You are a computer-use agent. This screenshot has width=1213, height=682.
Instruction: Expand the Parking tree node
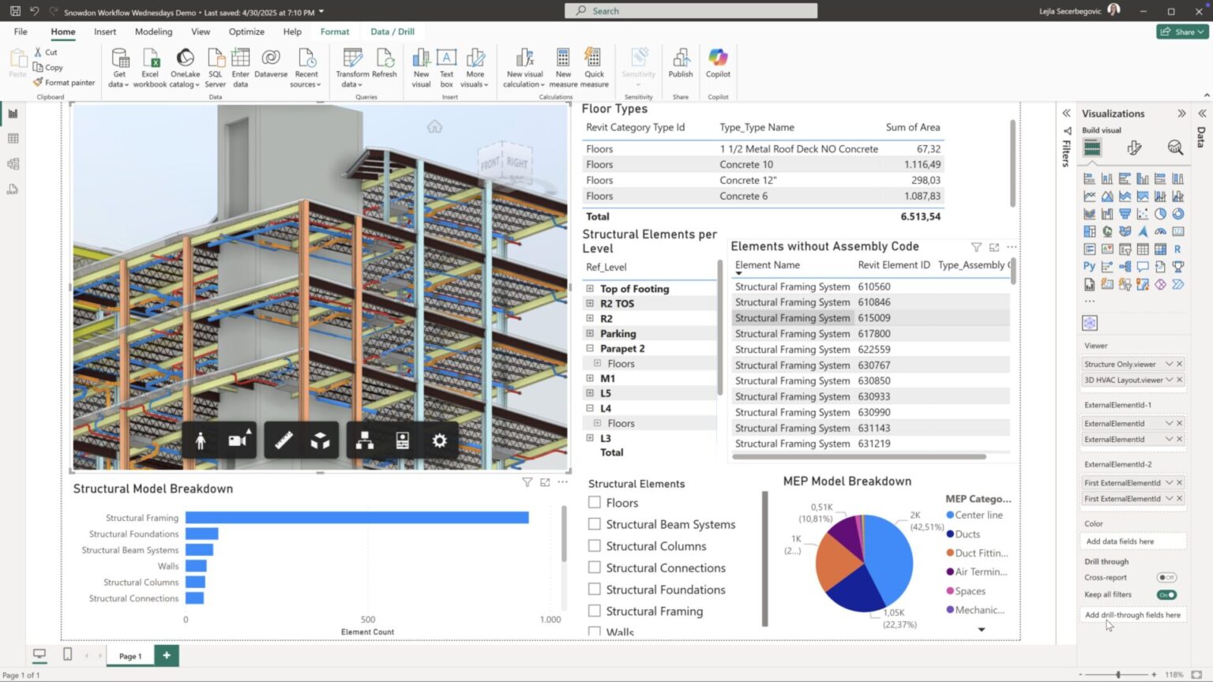[589, 333]
